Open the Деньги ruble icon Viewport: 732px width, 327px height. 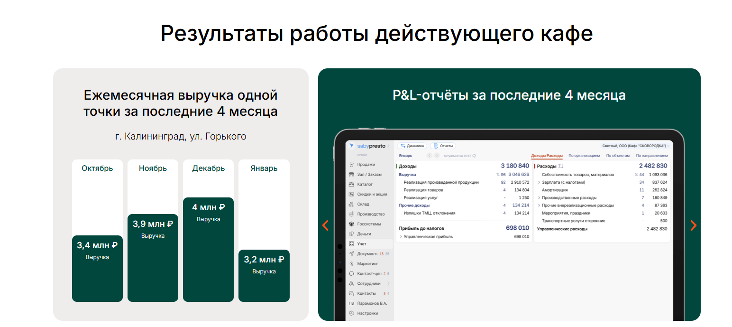pyautogui.click(x=351, y=234)
